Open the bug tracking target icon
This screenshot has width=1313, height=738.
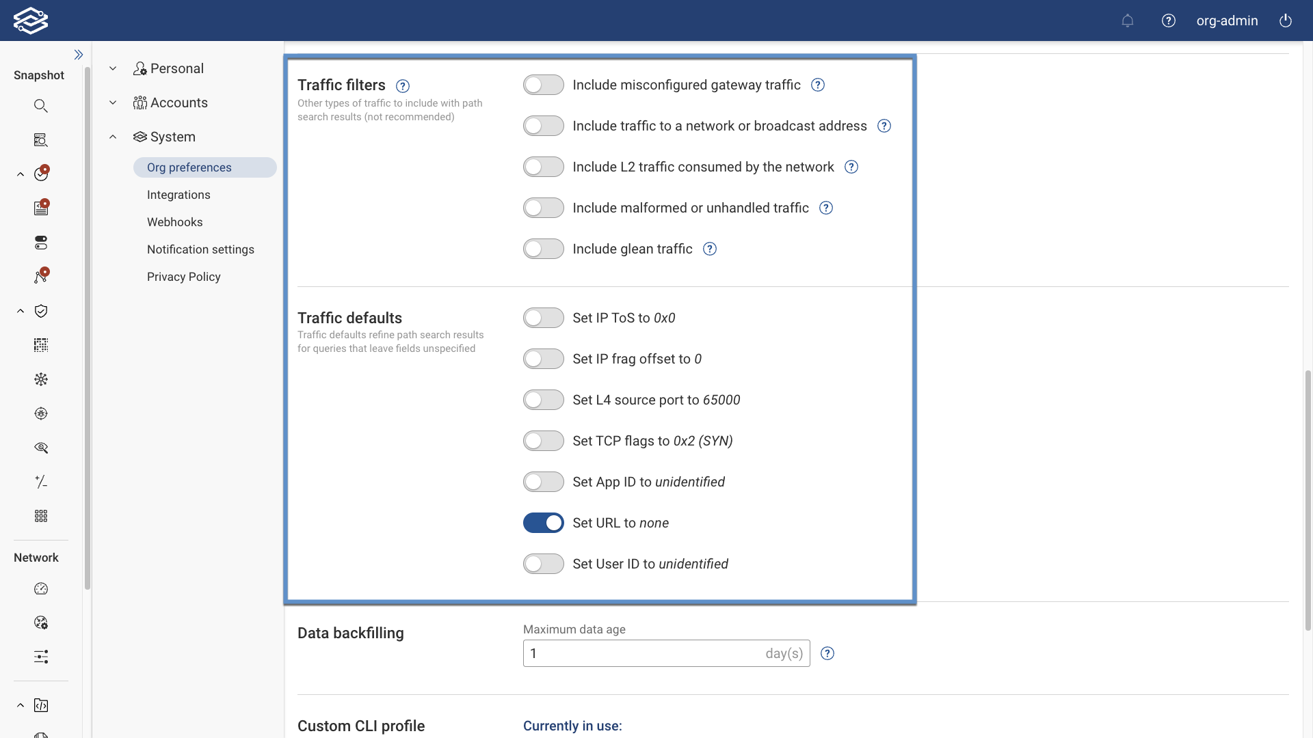[x=41, y=413]
